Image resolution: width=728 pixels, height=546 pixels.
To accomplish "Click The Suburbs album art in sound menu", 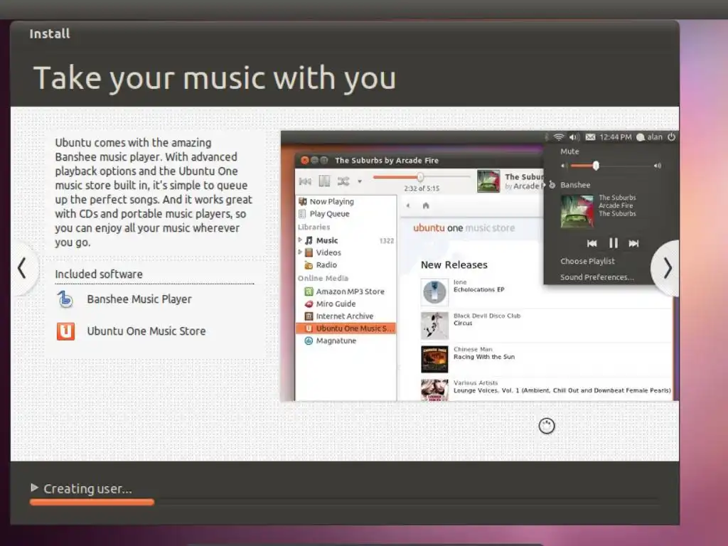I will 577,211.
